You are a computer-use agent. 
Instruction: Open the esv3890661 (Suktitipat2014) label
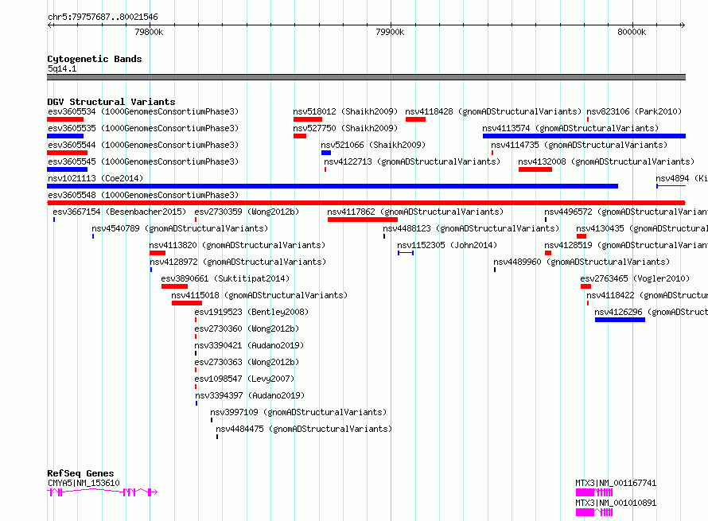[x=225, y=278]
